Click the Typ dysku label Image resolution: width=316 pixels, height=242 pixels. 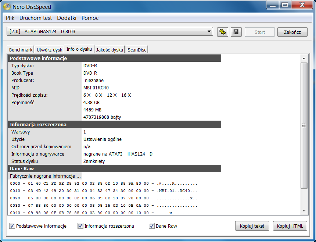tap(22, 66)
